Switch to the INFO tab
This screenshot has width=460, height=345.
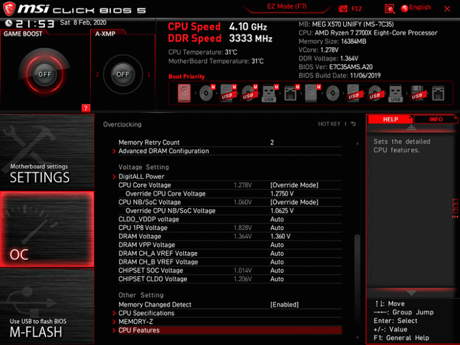pyautogui.click(x=436, y=119)
